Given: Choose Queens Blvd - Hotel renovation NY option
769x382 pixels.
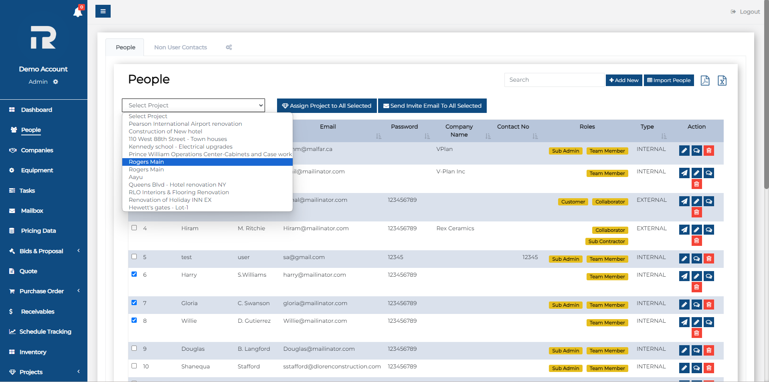Looking at the screenshot, I should 177,185.
